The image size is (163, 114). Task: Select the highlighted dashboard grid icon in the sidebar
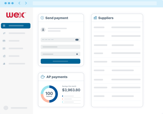(x=4, y=26)
